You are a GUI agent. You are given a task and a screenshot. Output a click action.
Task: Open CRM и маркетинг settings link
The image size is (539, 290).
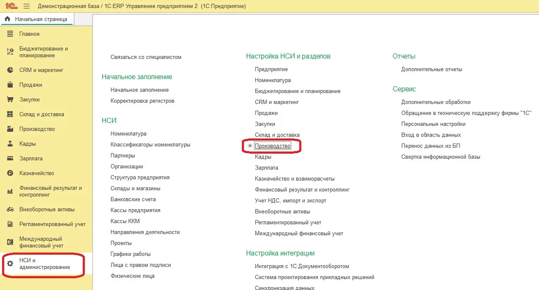[x=277, y=102]
